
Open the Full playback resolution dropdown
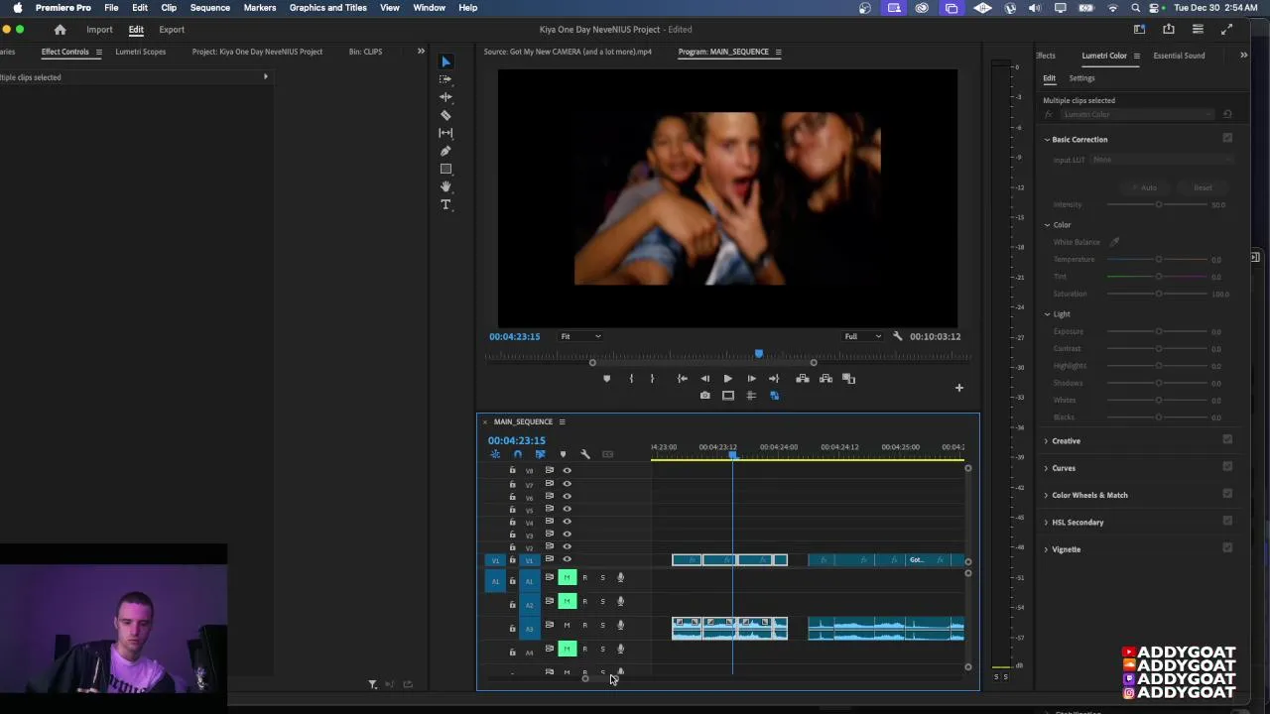pyautogui.click(x=861, y=336)
